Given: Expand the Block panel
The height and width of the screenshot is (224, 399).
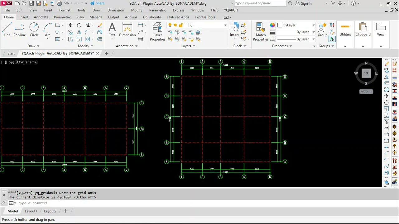Looking at the screenshot, I should tap(239, 46).
